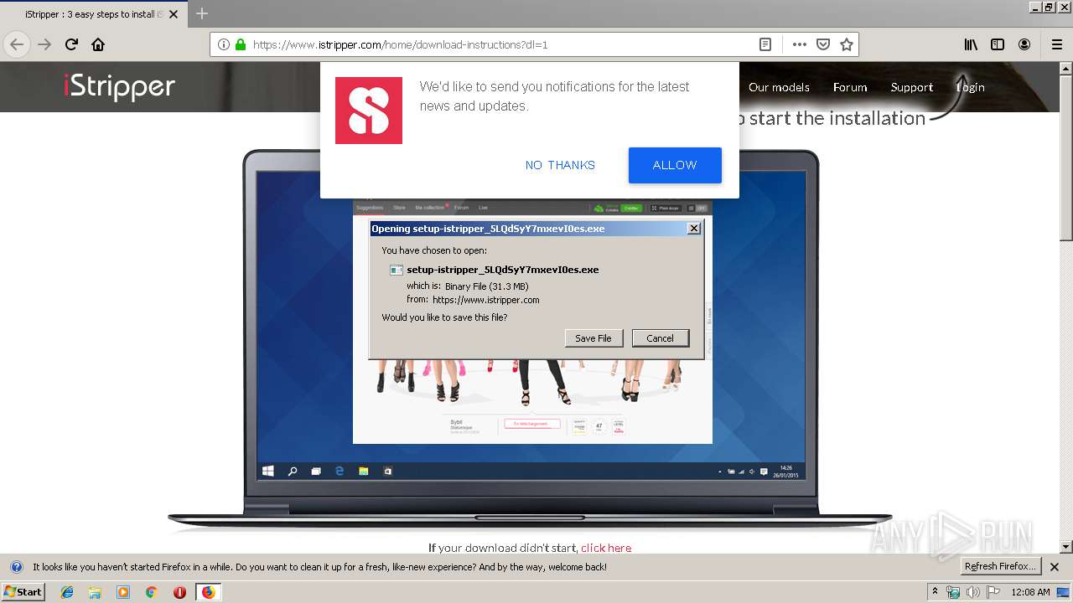Viewport: 1073px width, 603px height.
Task: Launch Google Chrome from taskbar
Action: (151, 592)
